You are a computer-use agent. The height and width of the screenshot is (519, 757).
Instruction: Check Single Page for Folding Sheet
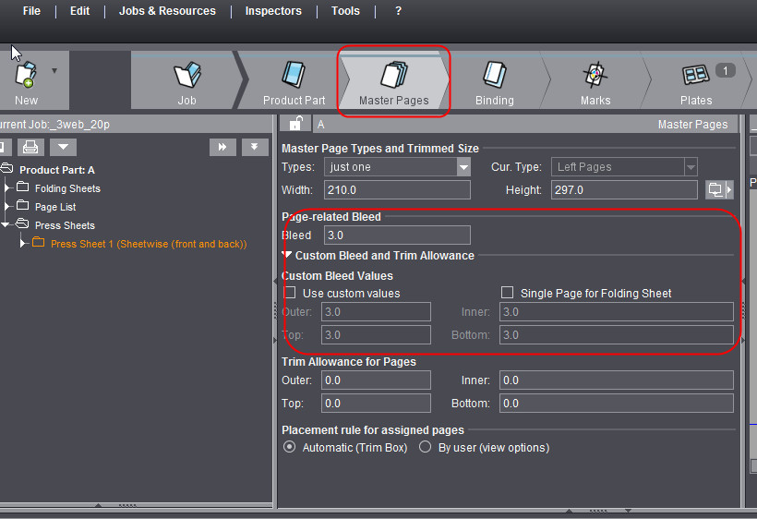tap(507, 293)
